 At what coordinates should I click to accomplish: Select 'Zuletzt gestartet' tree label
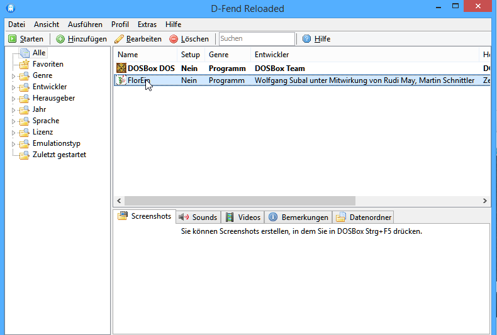[x=59, y=155]
